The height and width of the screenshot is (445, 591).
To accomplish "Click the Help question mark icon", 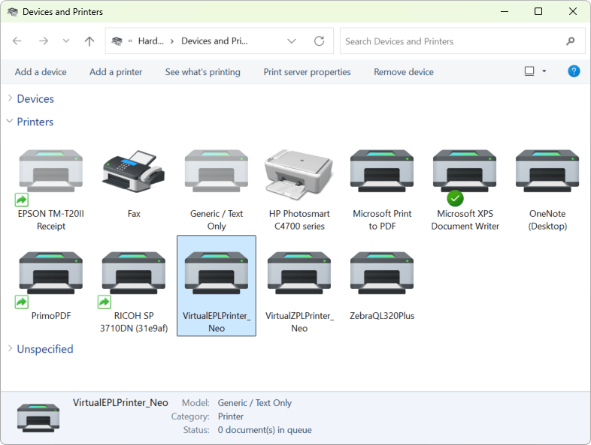I will 574,71.
